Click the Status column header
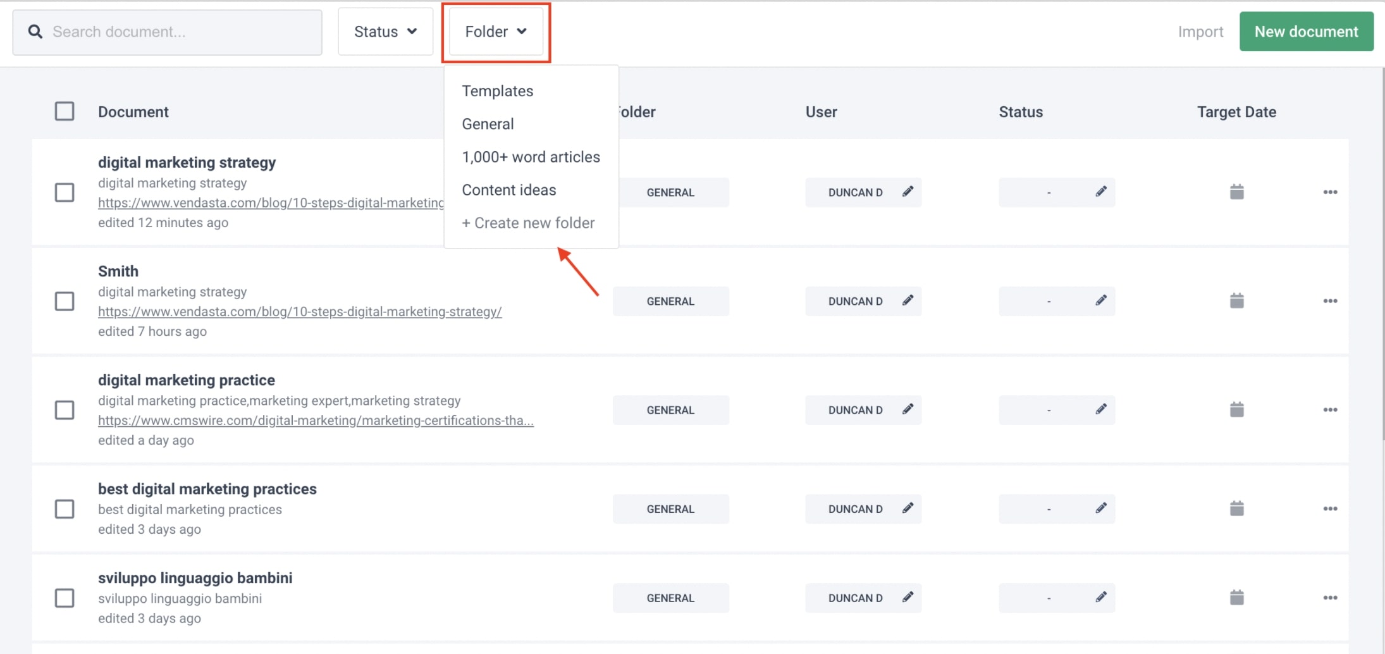 point(1021,112)
